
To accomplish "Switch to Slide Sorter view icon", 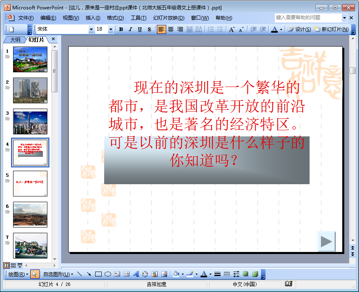I will 13,265.
